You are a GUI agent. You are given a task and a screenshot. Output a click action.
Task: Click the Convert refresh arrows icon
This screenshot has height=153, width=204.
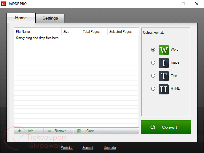(x=153, y=127)
